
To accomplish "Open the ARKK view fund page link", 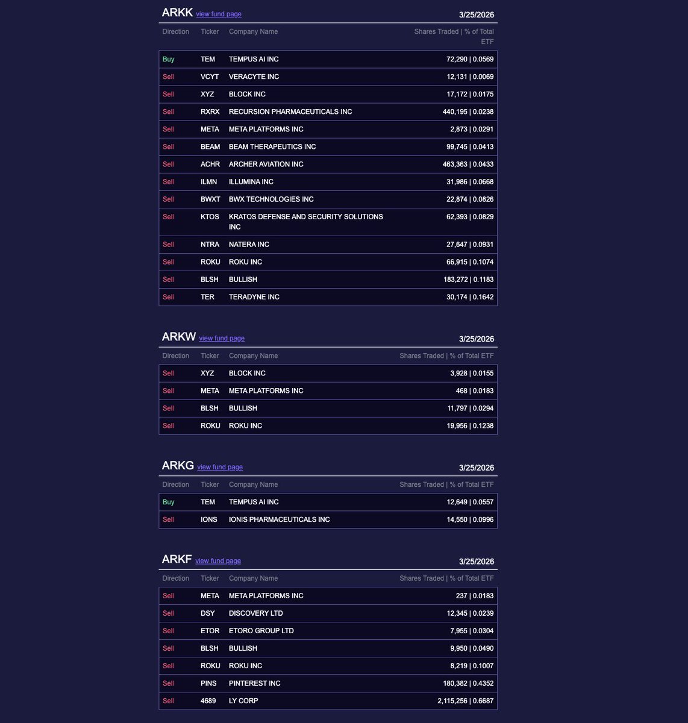I will click(x=218, y=14).
